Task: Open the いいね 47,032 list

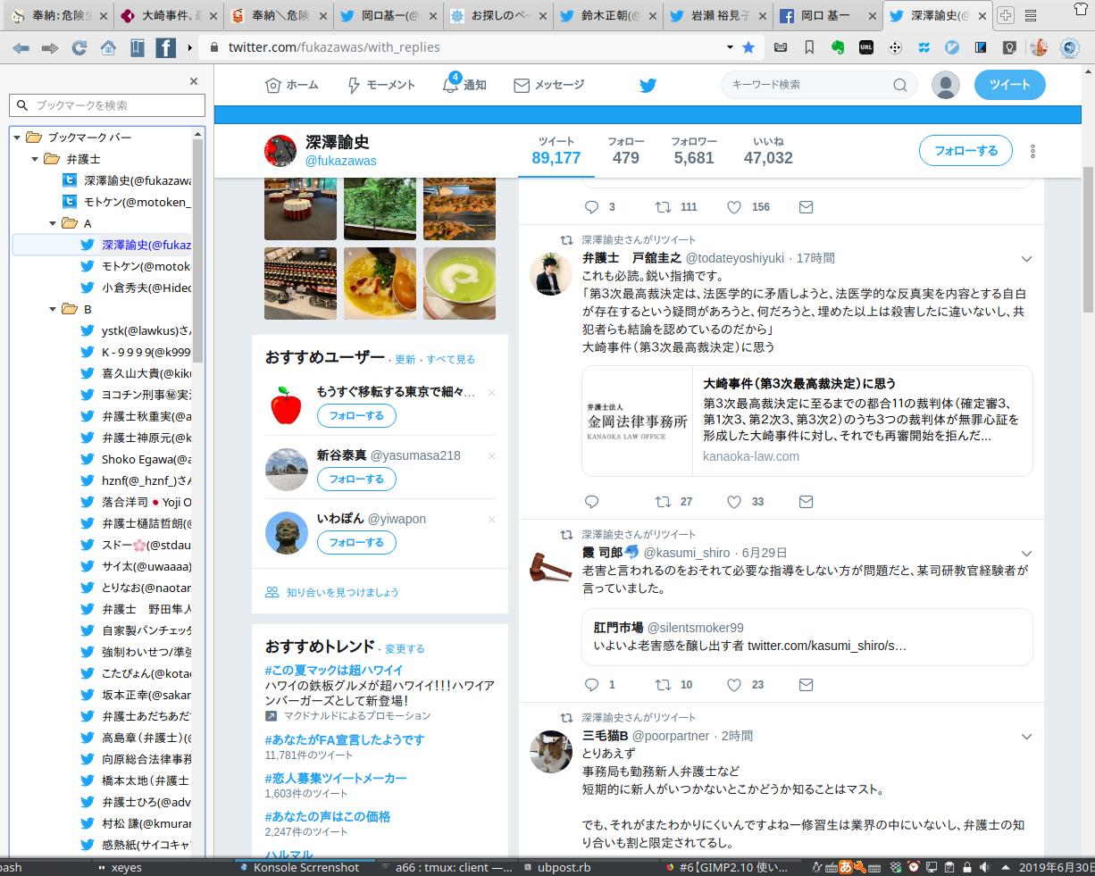Action: [x=768, y=151]
